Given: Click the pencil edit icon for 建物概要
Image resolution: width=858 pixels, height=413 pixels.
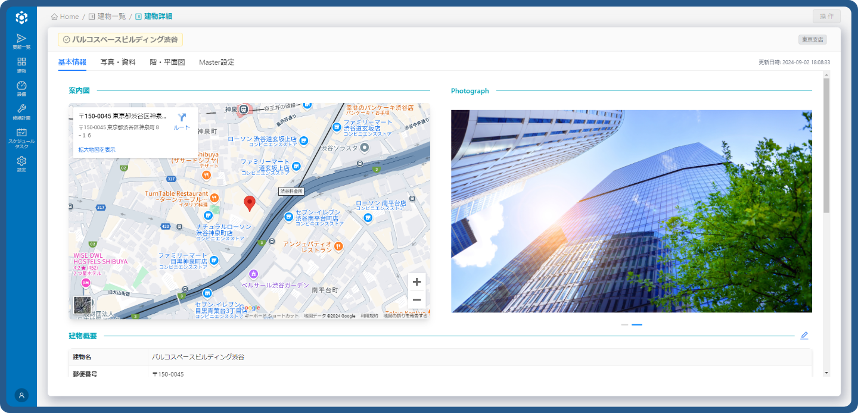Looking at the screenshot, I should (x=804, y=336).
